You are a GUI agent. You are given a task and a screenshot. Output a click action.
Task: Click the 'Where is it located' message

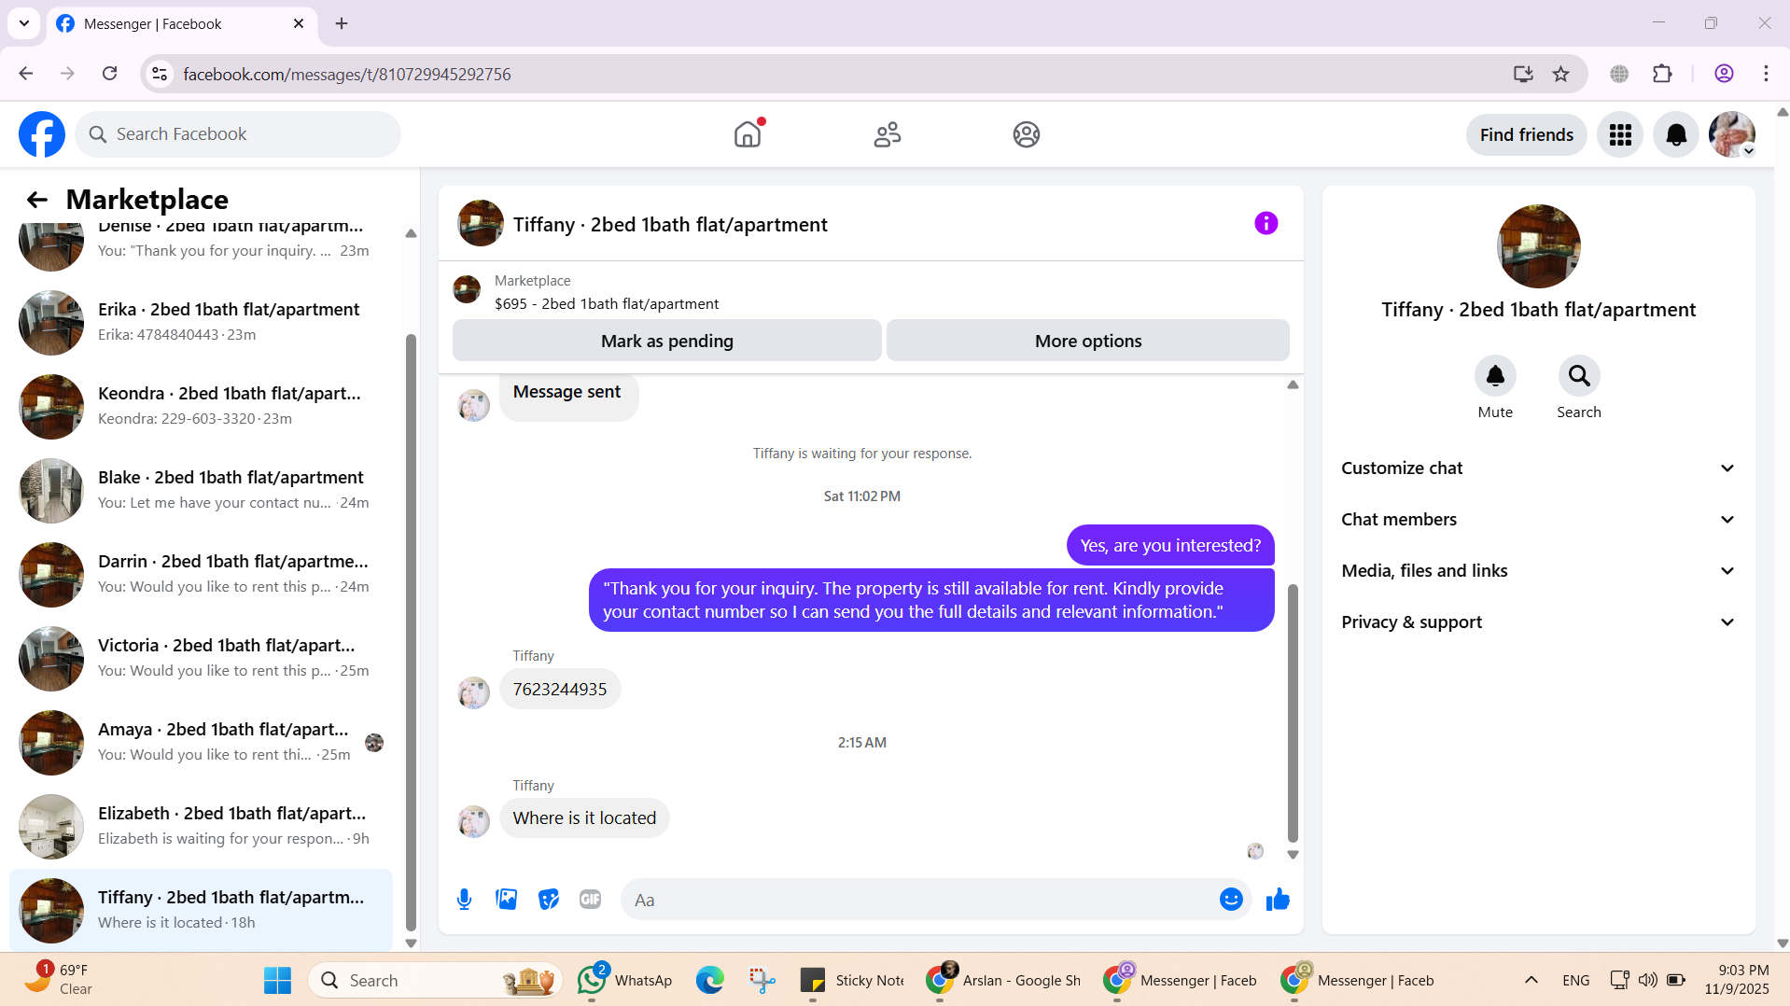584,818
